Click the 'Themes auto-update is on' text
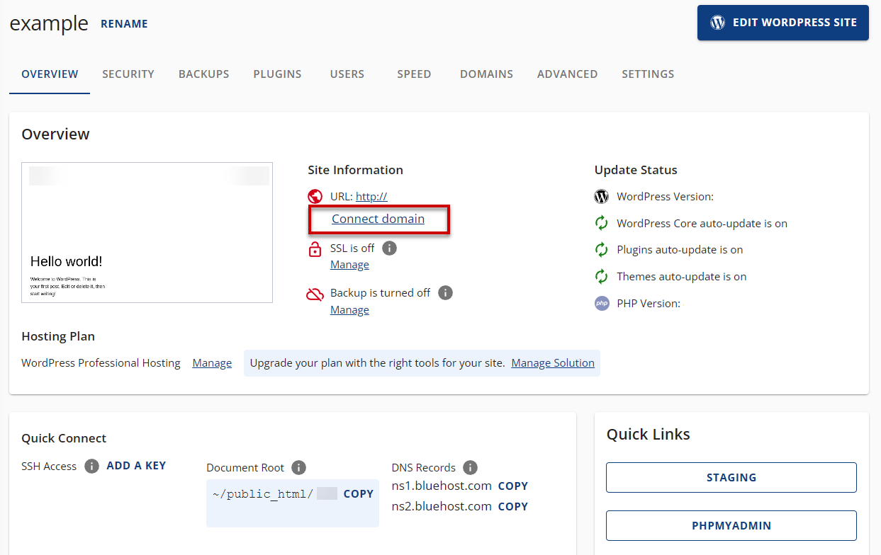 click(682, 277)
